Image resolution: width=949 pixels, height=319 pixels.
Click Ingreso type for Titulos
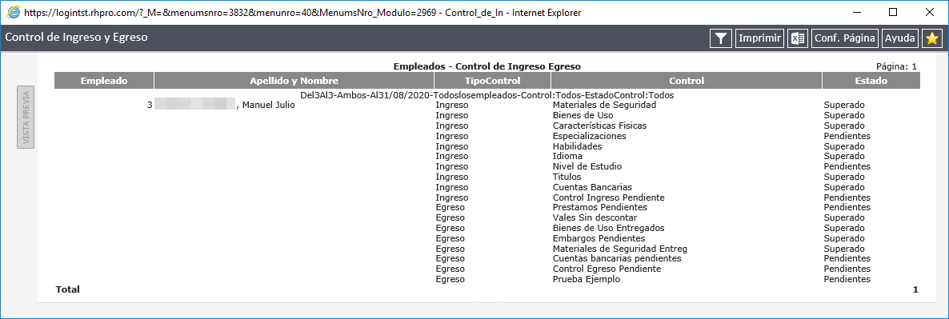(x=452, y=177)
